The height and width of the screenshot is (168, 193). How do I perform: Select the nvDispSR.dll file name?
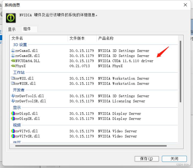[28, 119]
